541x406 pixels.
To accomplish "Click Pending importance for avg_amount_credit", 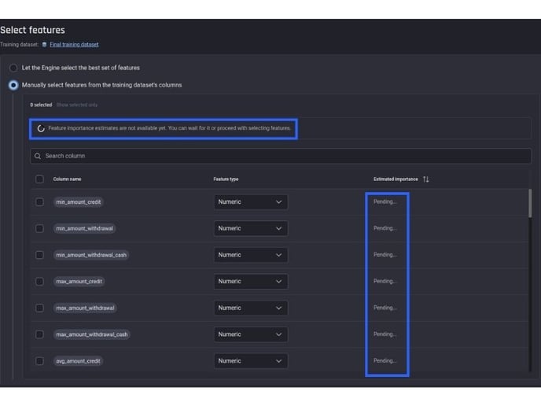I will [385, 361].
